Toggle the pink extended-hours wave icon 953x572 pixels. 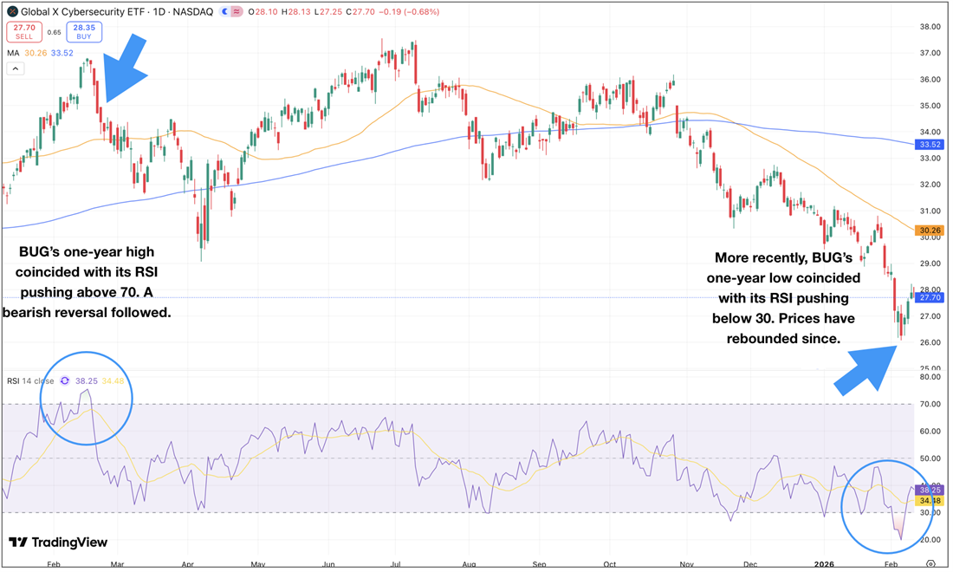(236, 12)
